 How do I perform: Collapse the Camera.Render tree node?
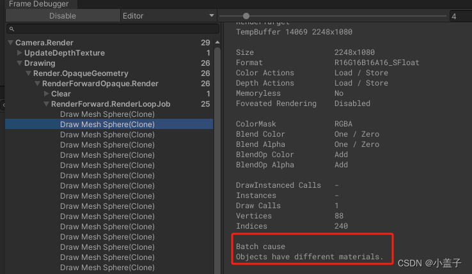pos(10,43)
